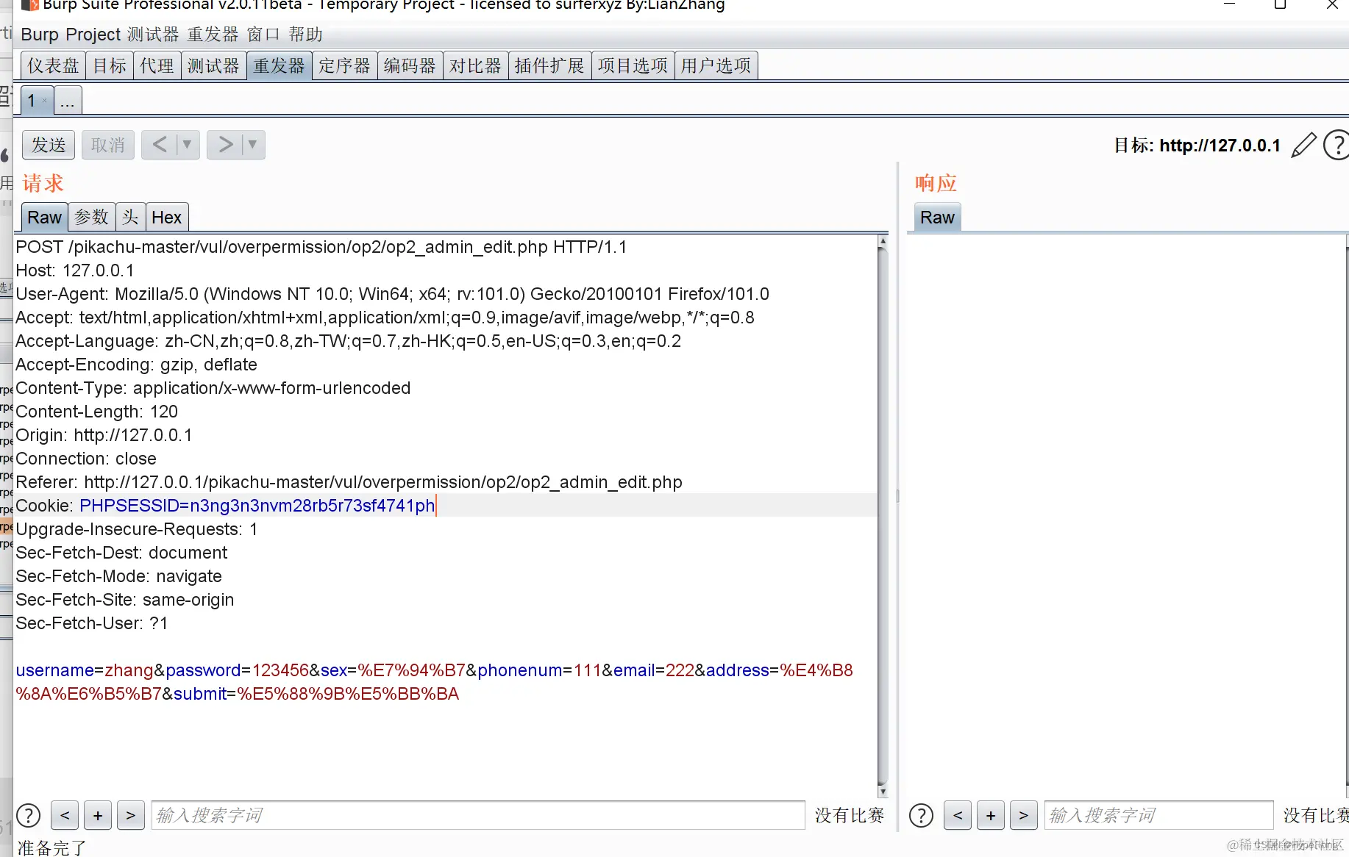Image resolution: width=1349 pixels, height=857 pixels.
Task: Switch to the 代理 tab
Action: (157, 65)
